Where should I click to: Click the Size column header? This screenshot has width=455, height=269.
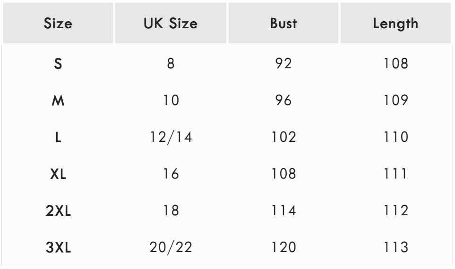pos(58,24)
